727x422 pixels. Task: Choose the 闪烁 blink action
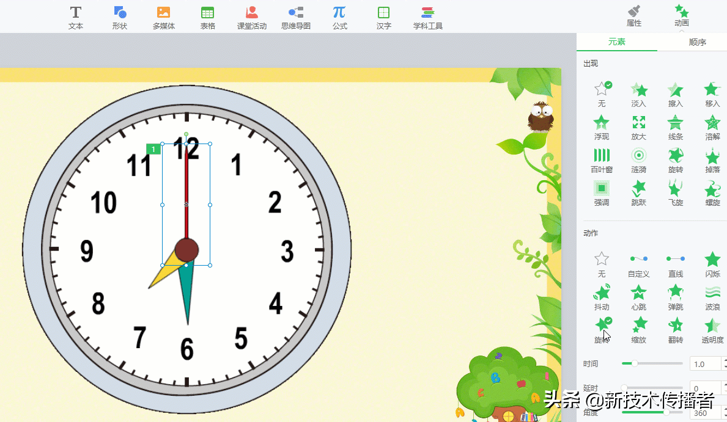pos(712,264)
